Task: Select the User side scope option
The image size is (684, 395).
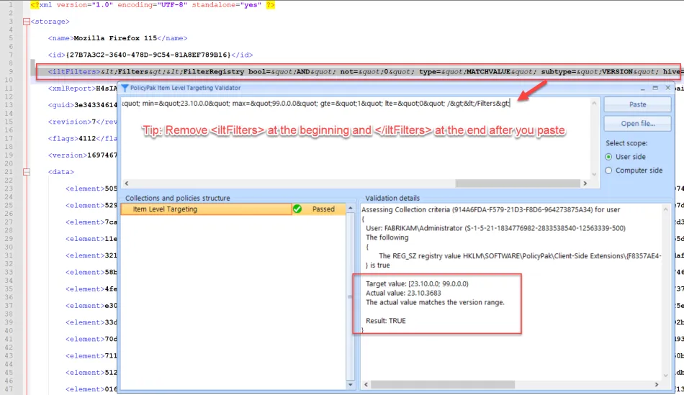Action: point(609,157)
